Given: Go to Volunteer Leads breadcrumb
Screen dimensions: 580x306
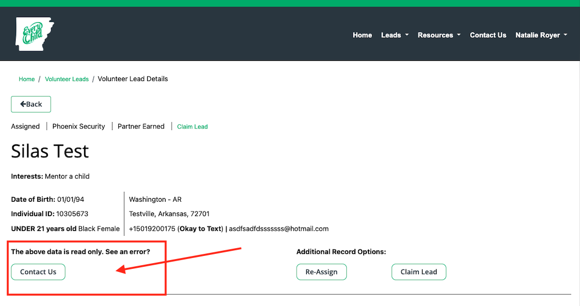Looking at the screenshot, I should click(67, 79).
